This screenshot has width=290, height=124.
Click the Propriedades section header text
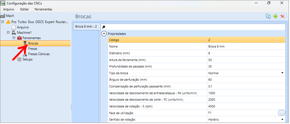coord(117,34)
